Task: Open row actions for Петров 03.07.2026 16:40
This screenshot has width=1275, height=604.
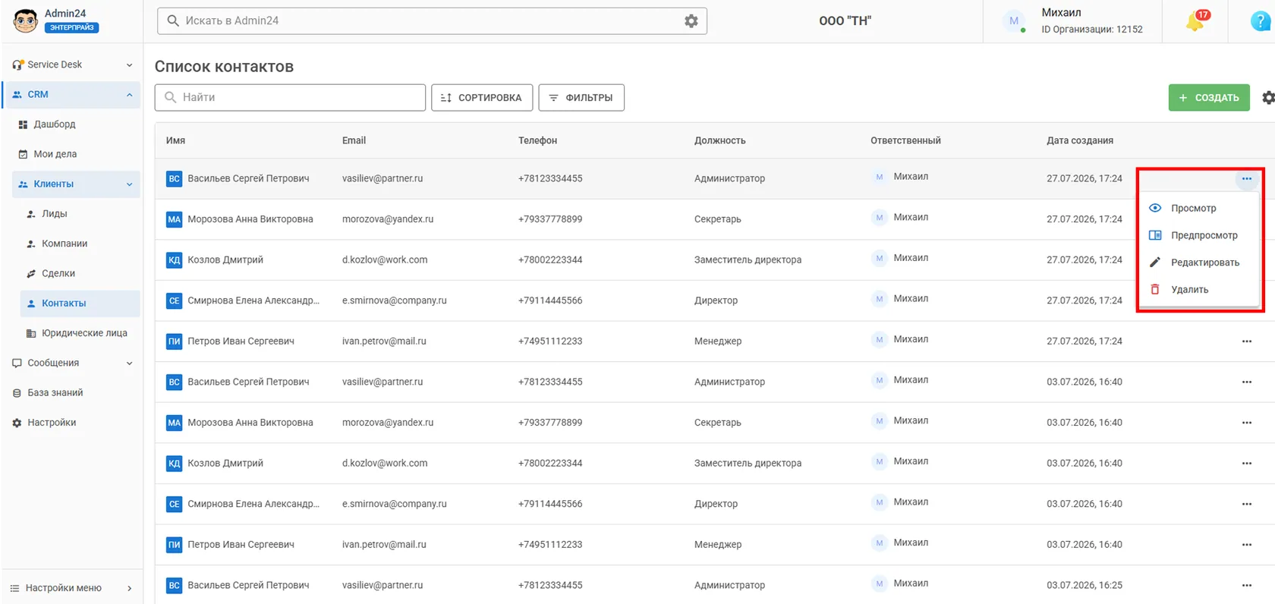Action: tap(1246, 545)
